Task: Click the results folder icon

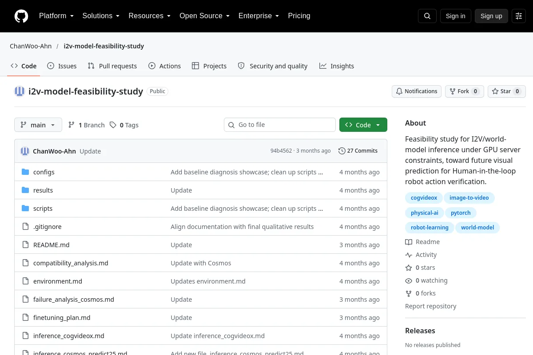Action: point(25,190)
